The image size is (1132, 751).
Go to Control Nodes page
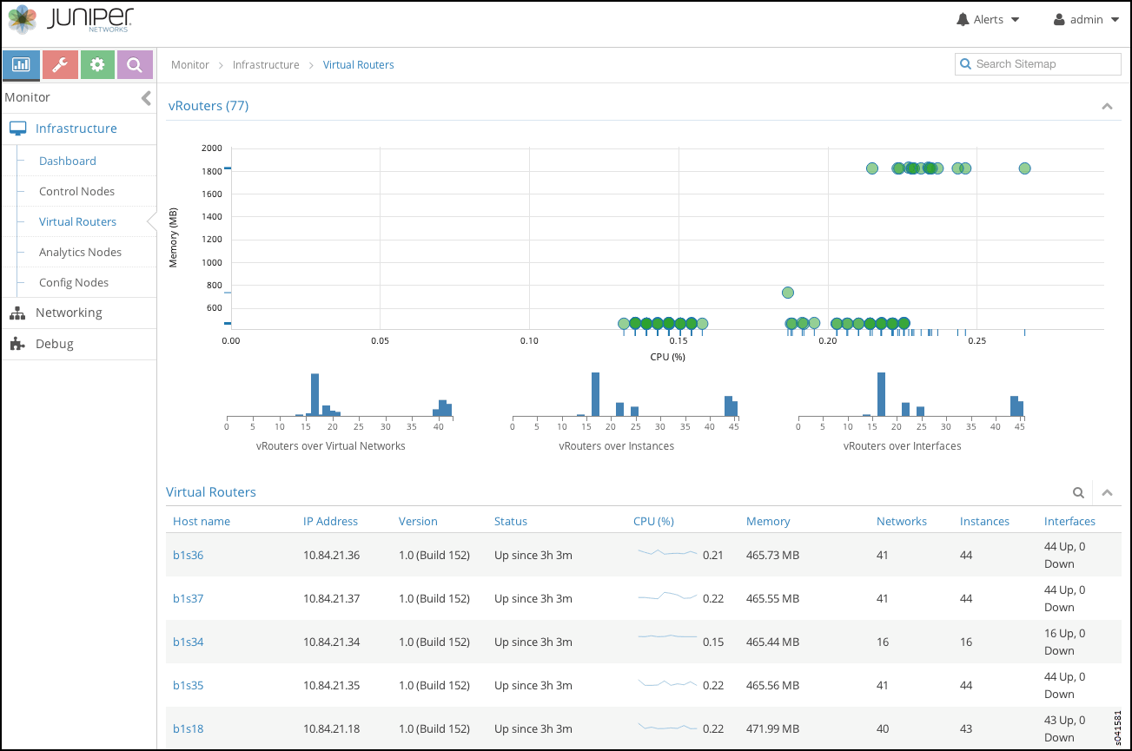[76, 192]
